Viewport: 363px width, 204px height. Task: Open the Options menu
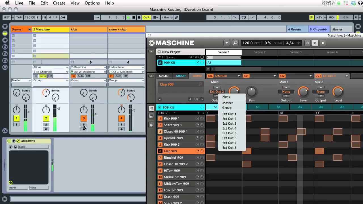coord(92,3)
